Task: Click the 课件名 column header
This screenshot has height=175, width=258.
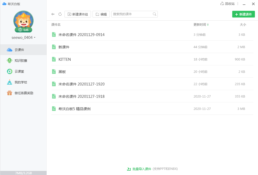Action: coord(56,25)
